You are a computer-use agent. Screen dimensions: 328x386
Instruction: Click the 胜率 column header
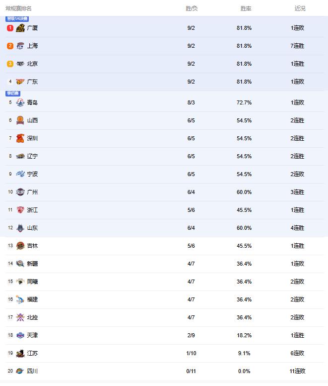(x=246, y=8)
